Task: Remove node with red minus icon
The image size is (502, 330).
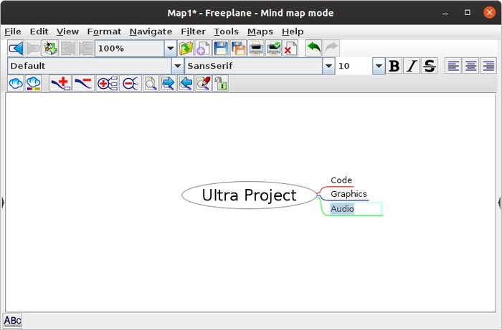Action: click(84, 83)
